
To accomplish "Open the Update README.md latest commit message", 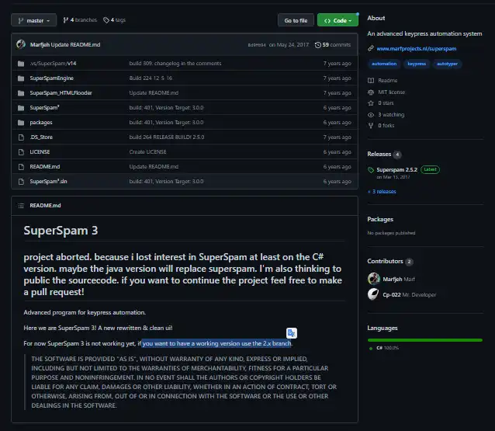I will 75,44.
